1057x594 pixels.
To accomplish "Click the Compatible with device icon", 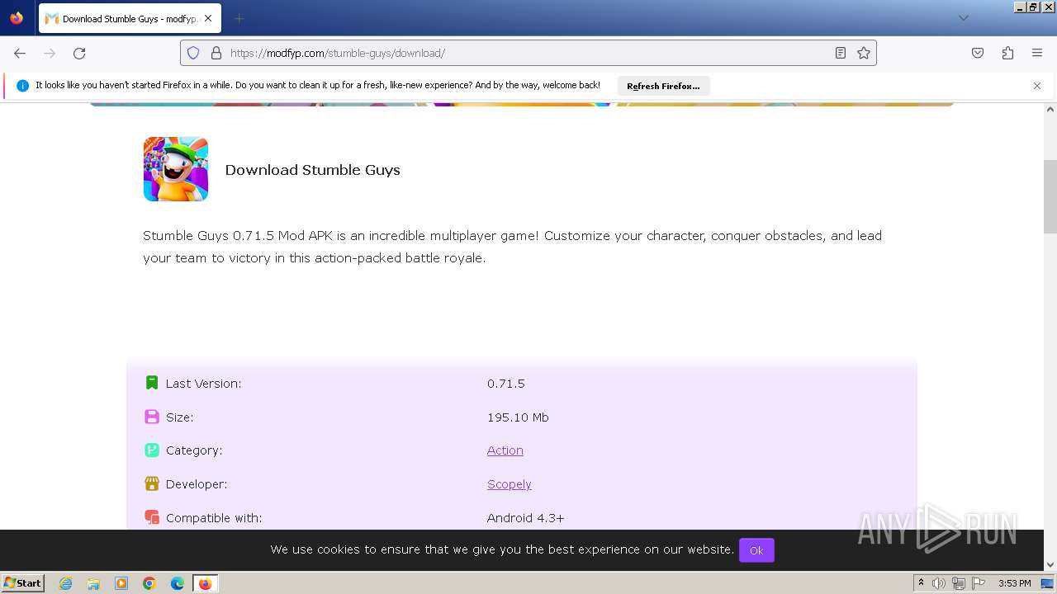I will point(151,518).
